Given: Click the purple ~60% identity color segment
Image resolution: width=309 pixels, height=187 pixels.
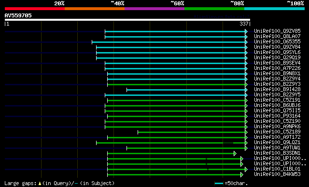Looking at the screenshot, I should pos(154,9).
